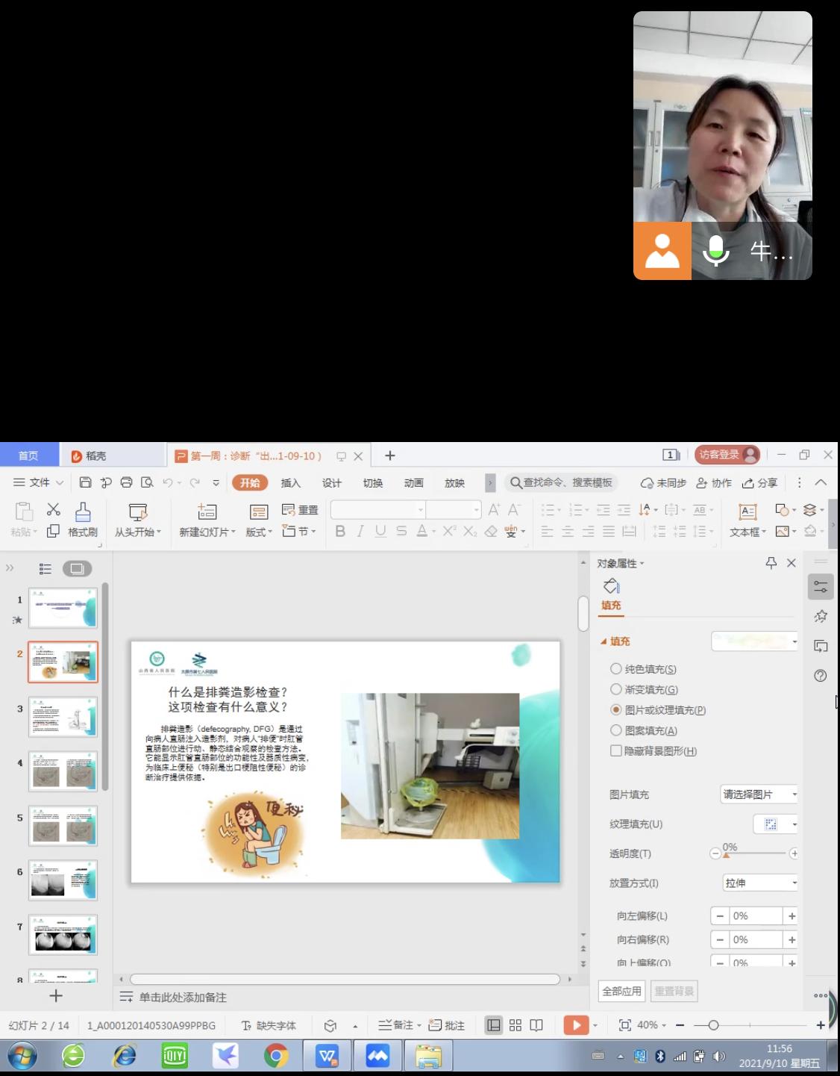The image size is (840, 1076).
Task: Click the Cut scissors icon
Action: (x=53, y=509)
